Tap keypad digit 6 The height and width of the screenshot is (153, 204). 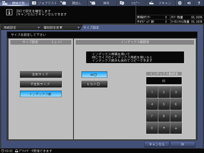coord(176,104)
